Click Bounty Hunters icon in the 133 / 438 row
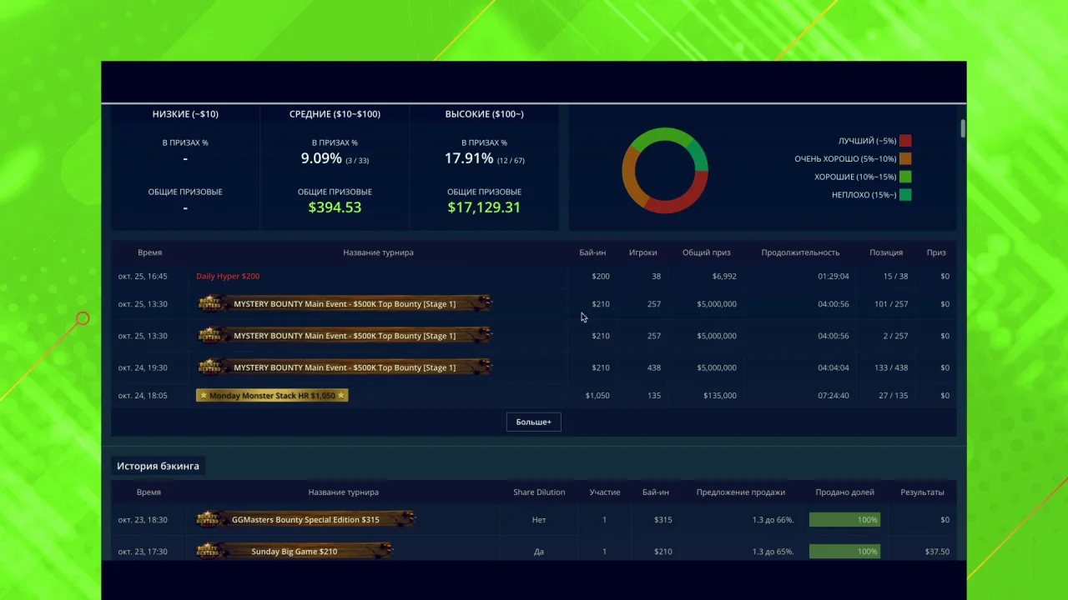The height and width of the screenshot is (600, 1068). [x=210, y=367]
